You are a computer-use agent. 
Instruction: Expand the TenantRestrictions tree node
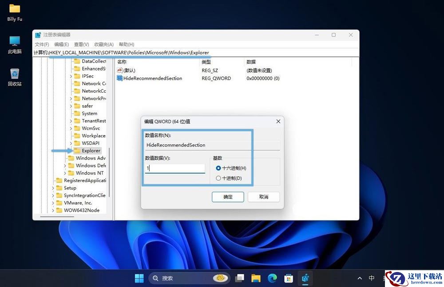(71, 121)
